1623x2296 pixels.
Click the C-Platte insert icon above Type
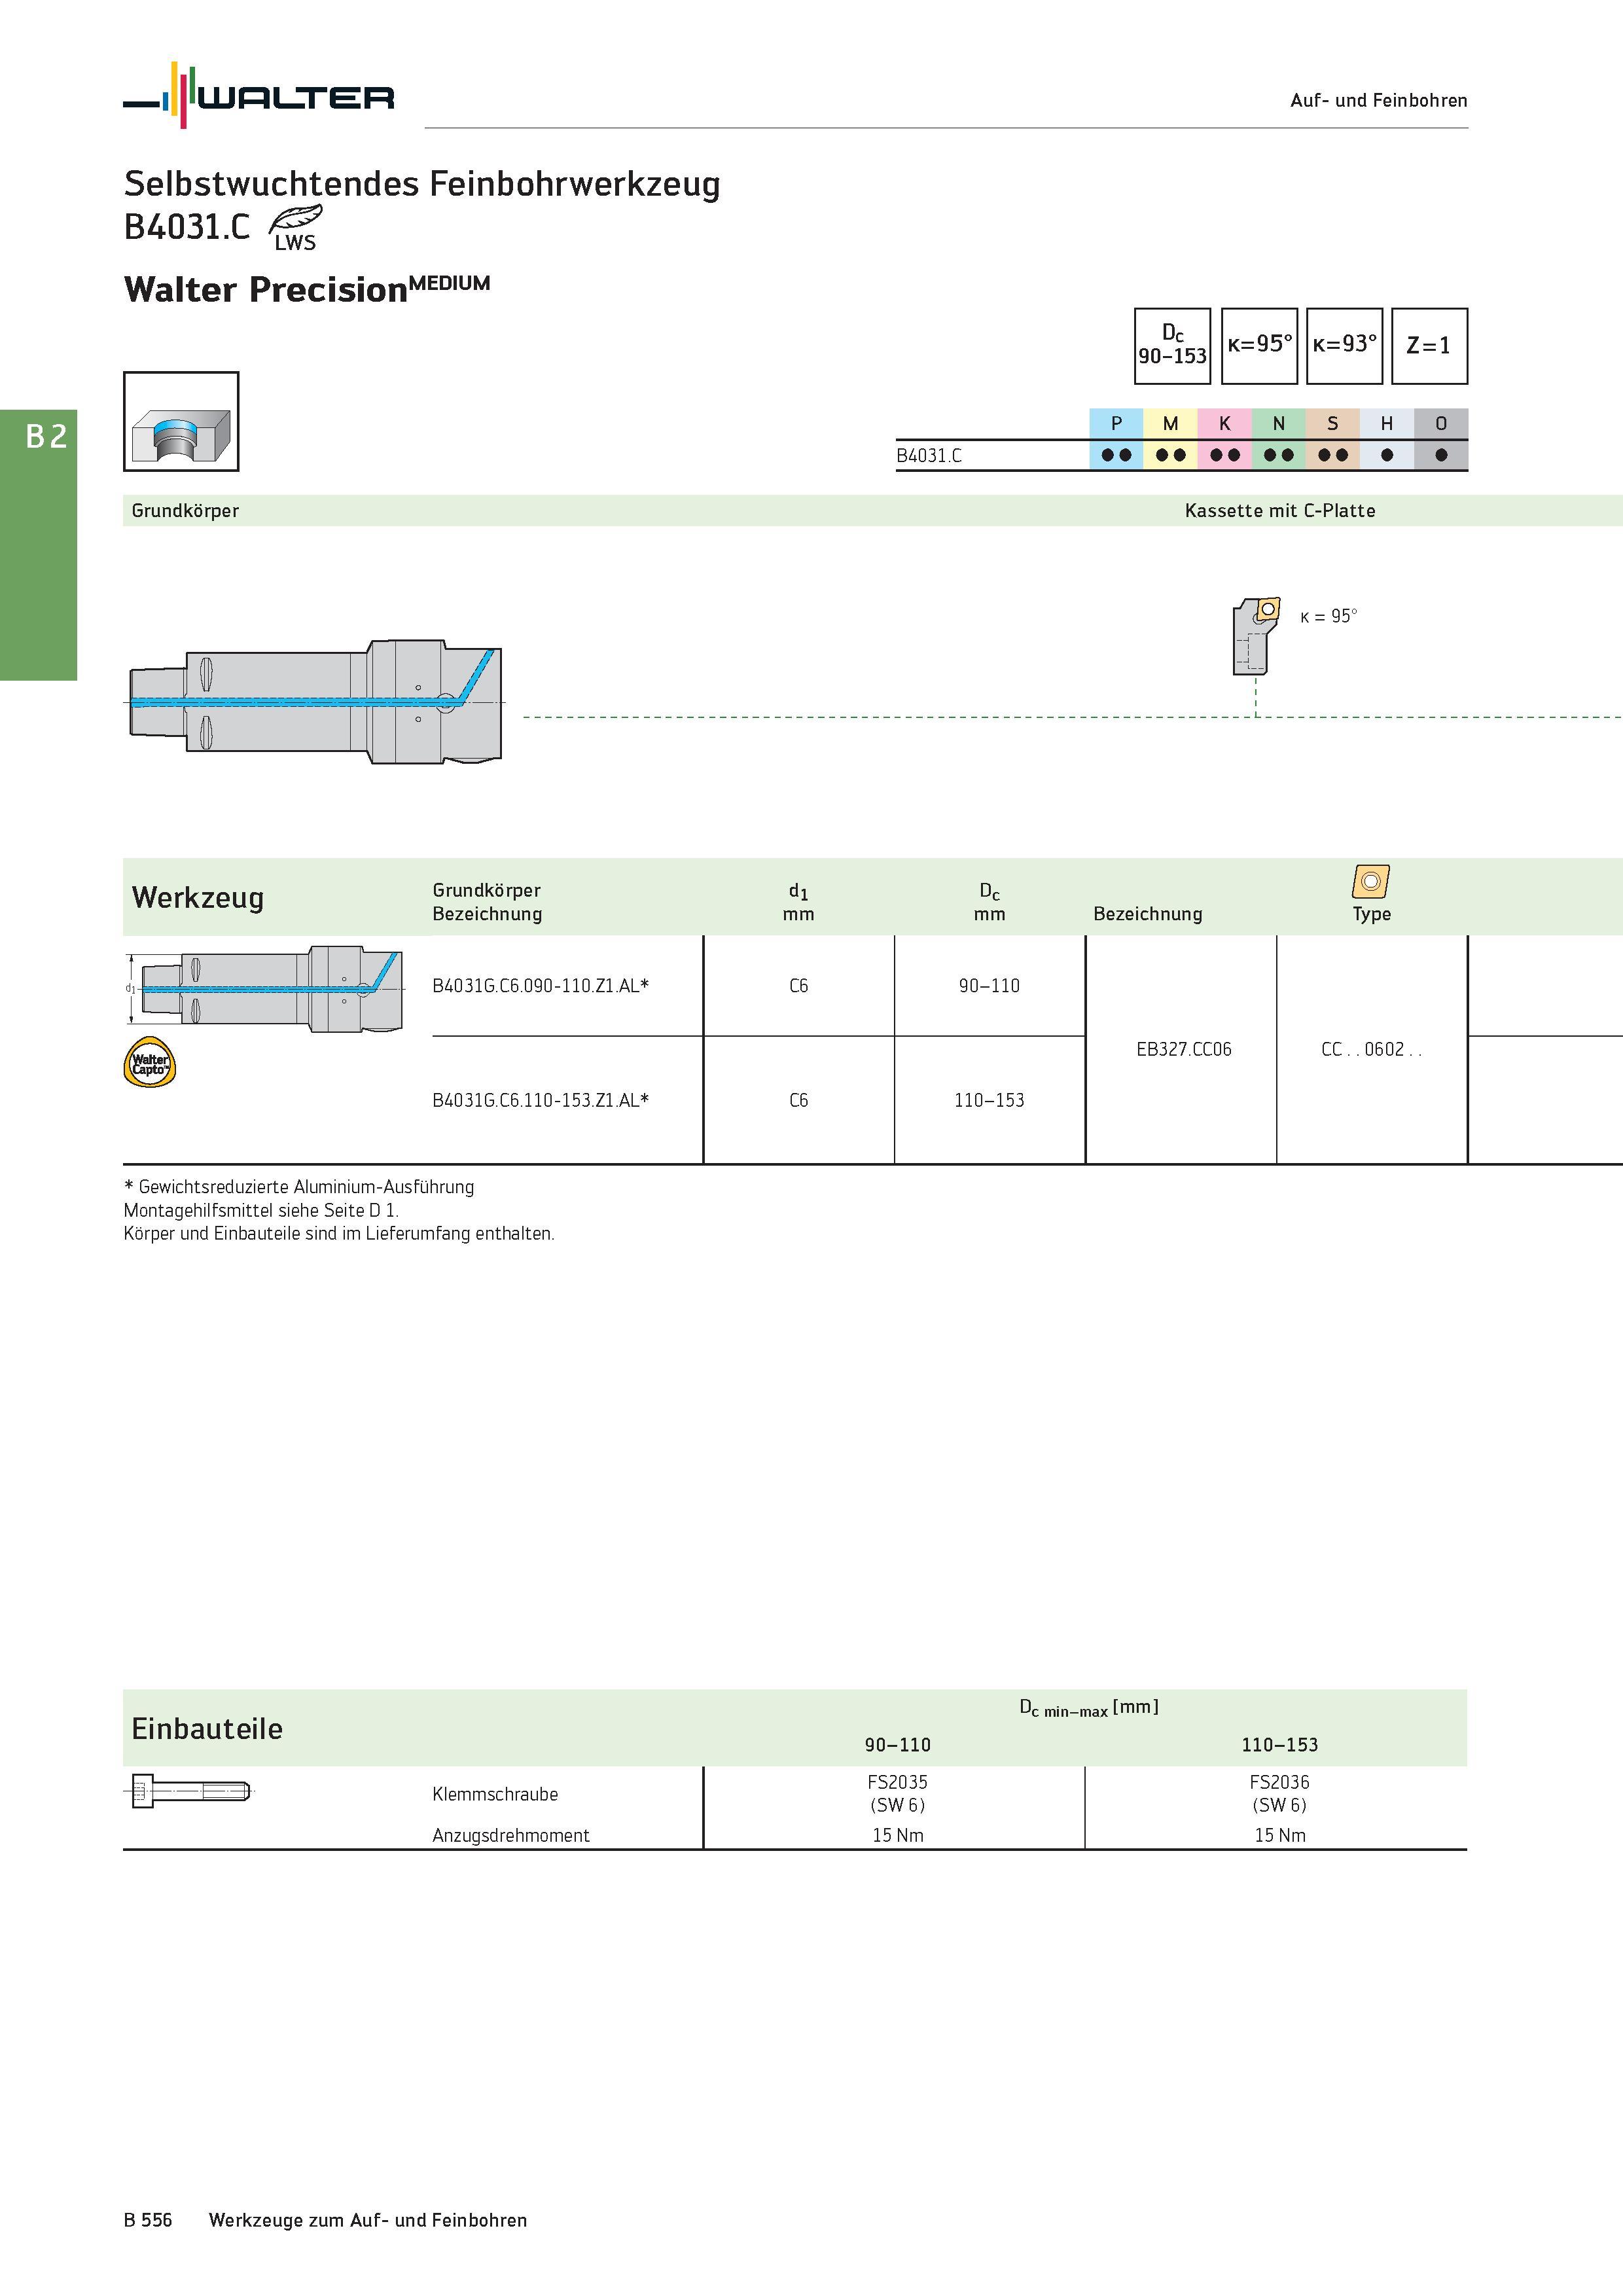pos(1371,881)
